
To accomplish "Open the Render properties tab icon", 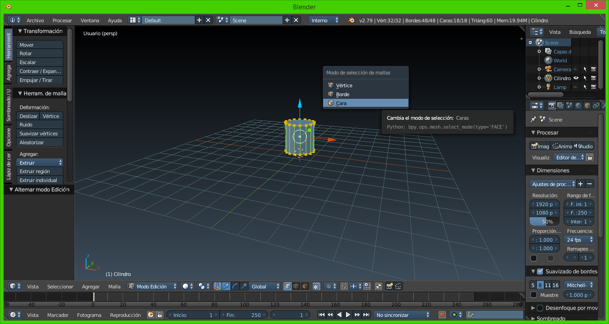I will (x=552, y=105).
